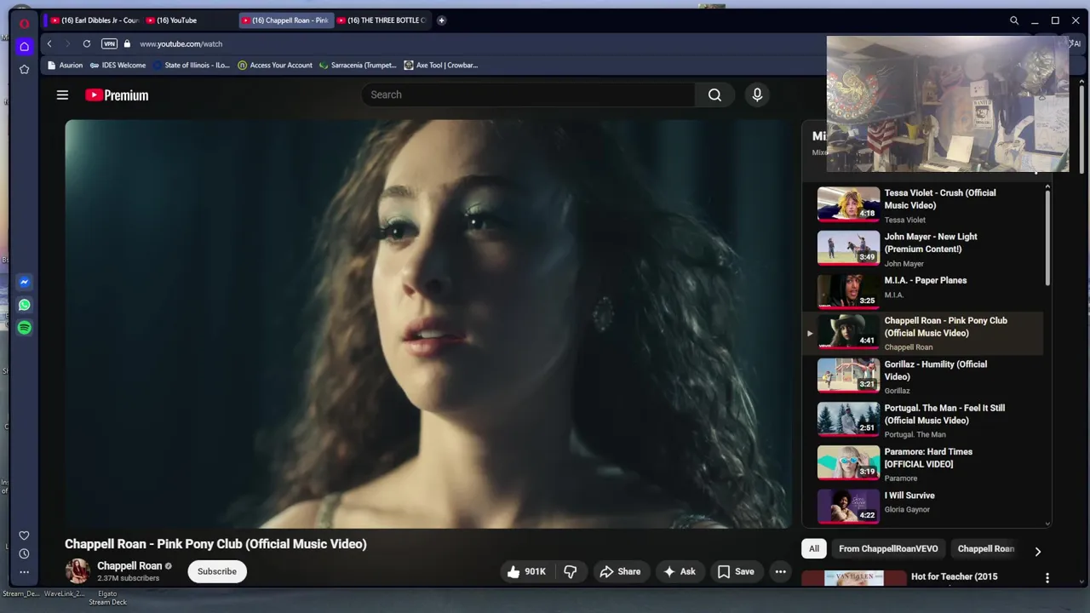
Task: Open Chappell Roan channel name link
Action: (129, 565)
